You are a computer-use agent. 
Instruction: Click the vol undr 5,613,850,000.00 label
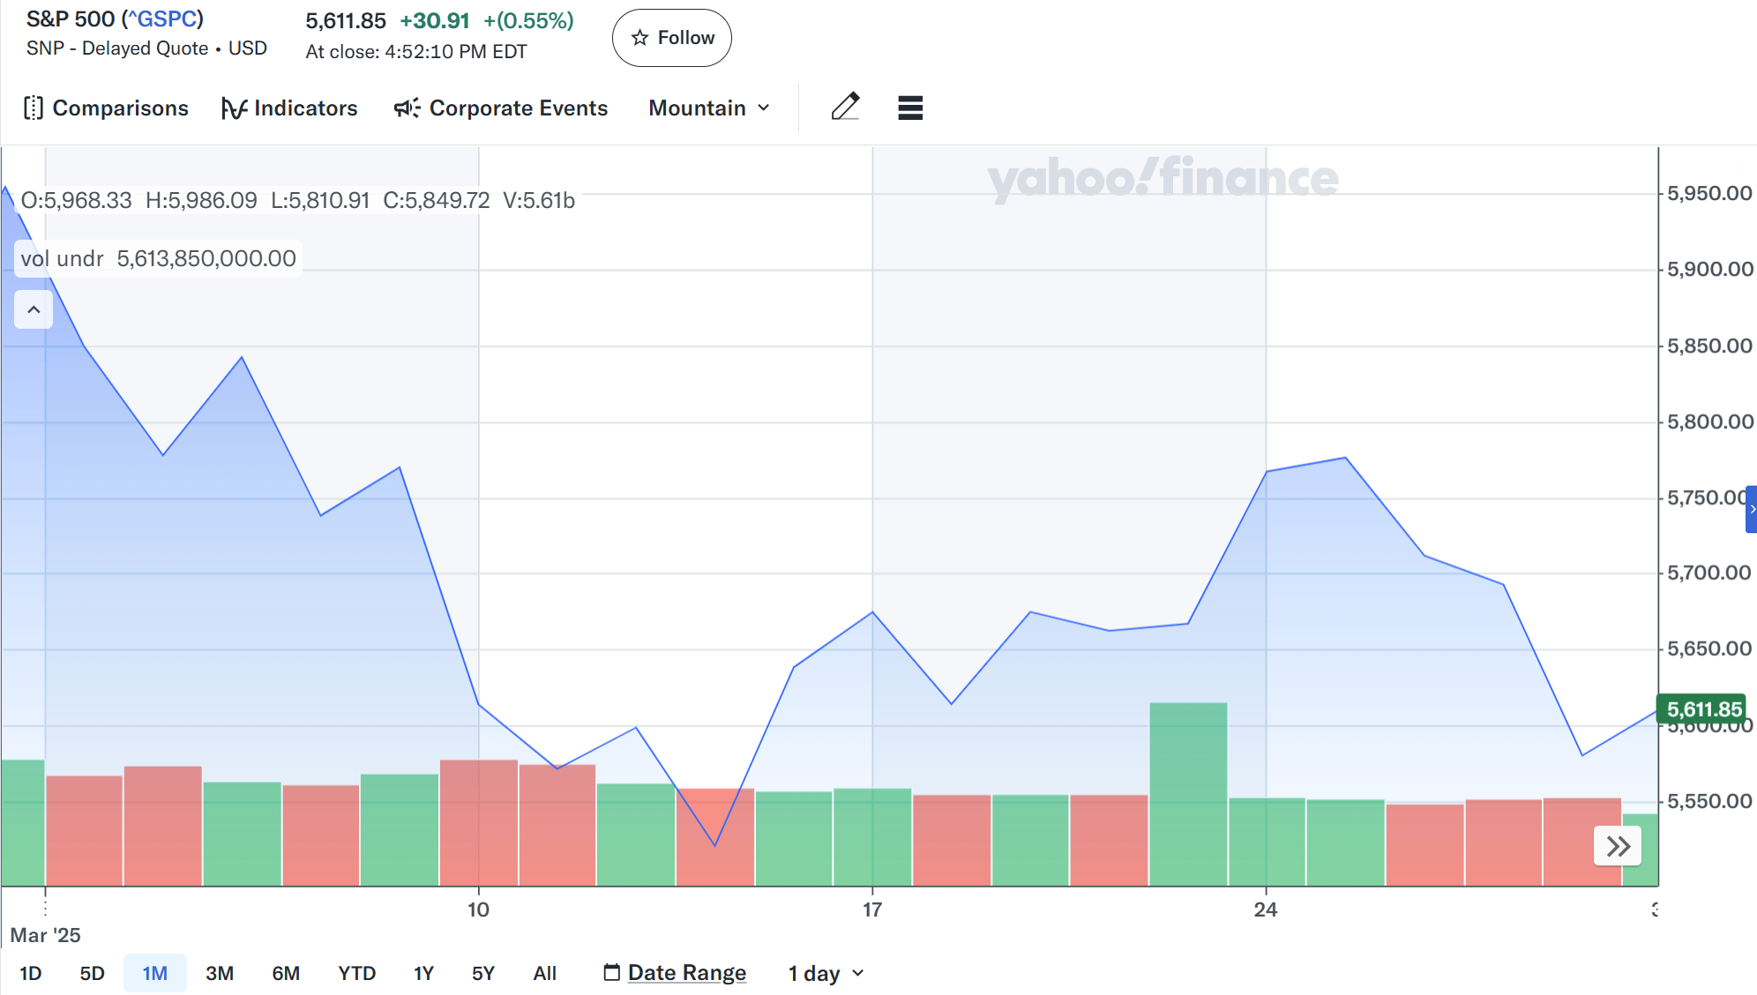[159, 258]
